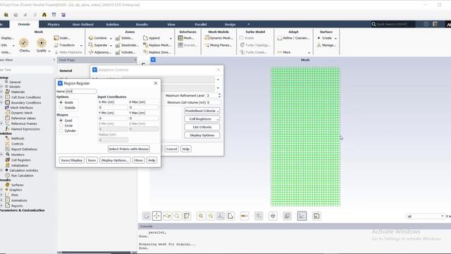Image resolution: width=451 pixels, height=254 pixels.
Task: Open the Predefined Criteria dropdown
Action: tap(202, 111)
